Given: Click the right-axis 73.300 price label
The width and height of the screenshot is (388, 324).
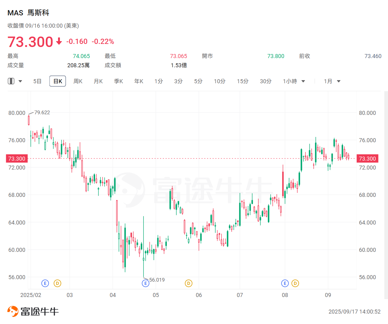Looking at the screenshot, I should point(367,158).
